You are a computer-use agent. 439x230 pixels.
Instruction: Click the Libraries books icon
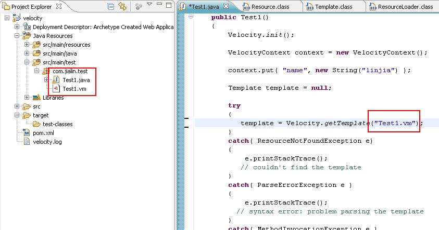(x=36, y=98)
